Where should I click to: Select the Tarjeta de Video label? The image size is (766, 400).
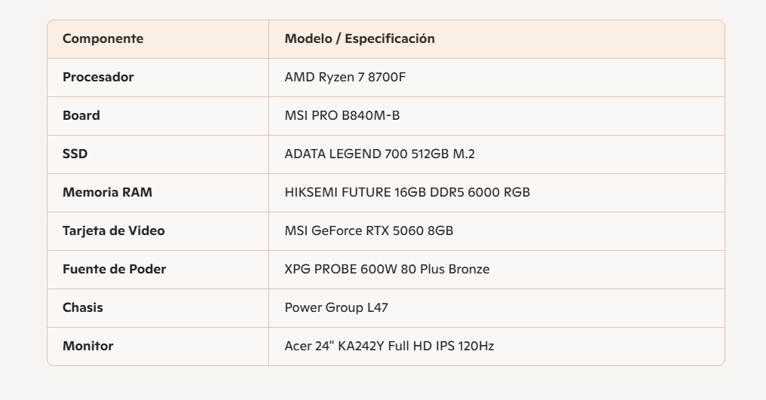114,231
